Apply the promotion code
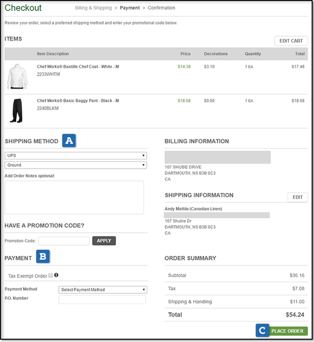The height and width of the screenshot is (342, 314). (x=104, y=241)
